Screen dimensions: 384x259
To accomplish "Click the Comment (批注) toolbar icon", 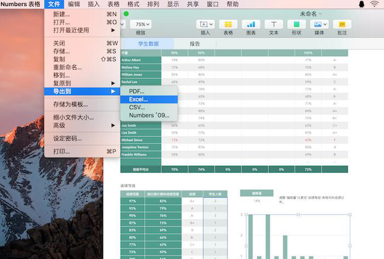I will 342,24.
